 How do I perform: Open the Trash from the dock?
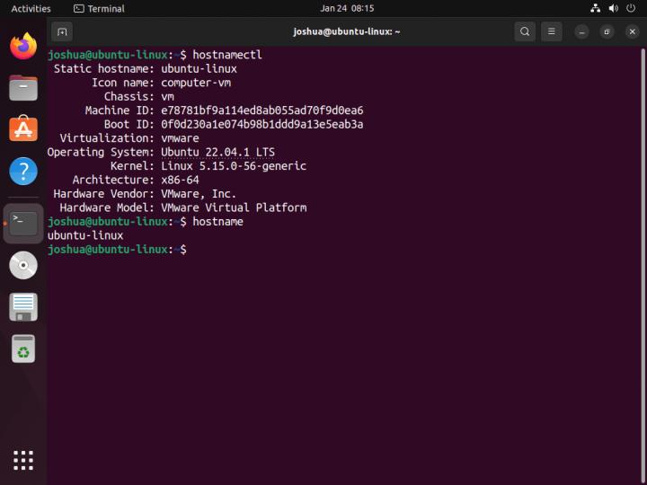tap(23, 348)
